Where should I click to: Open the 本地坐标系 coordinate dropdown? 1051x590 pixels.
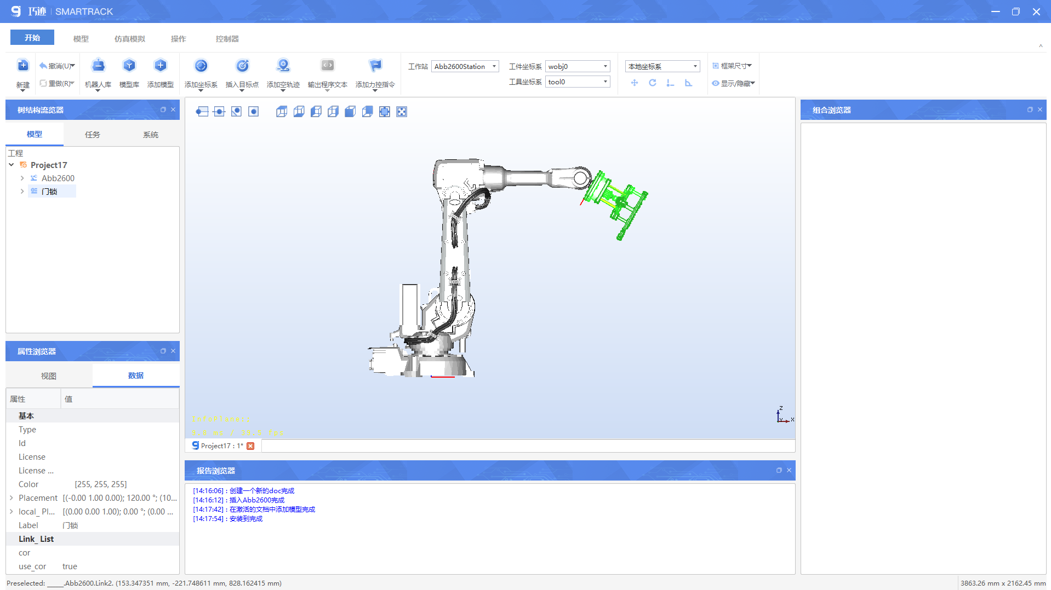pyautogui.click(x=662, y=66)
